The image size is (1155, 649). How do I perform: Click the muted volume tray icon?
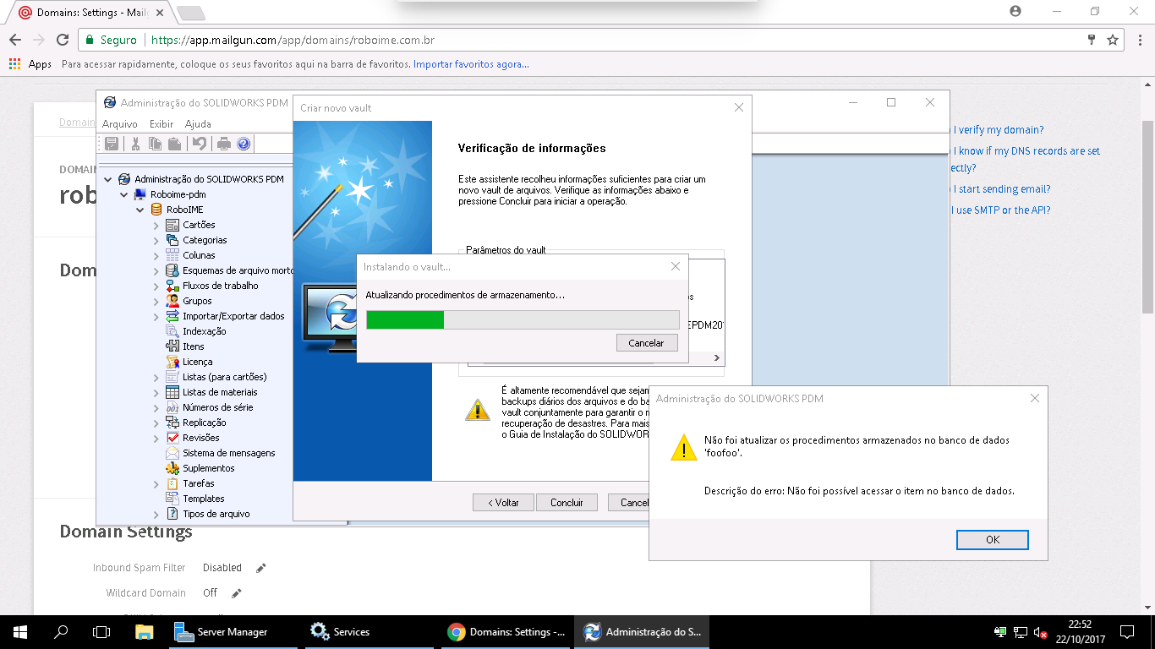(x=1040, y=632)
